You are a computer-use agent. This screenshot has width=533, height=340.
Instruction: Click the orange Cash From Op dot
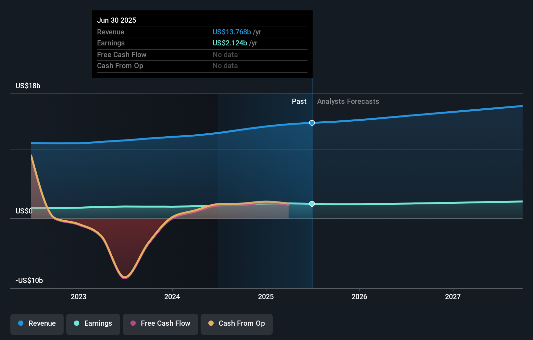point(211,323)
